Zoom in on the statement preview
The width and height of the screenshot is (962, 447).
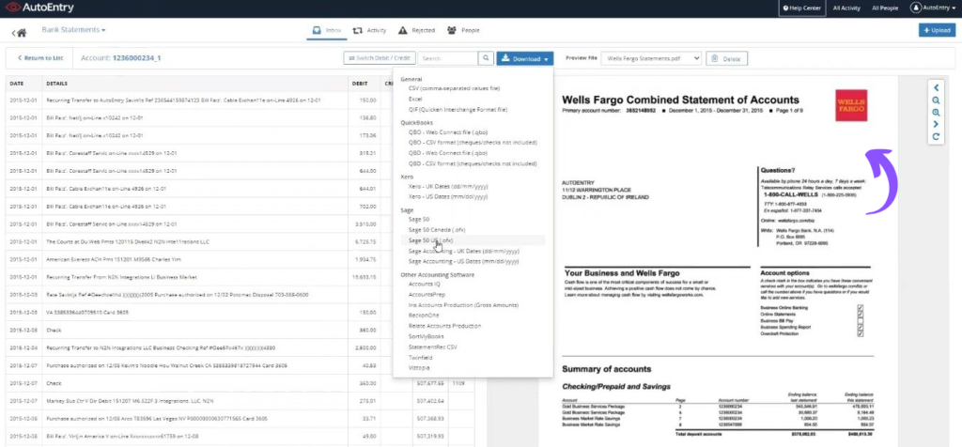[936, 112]
